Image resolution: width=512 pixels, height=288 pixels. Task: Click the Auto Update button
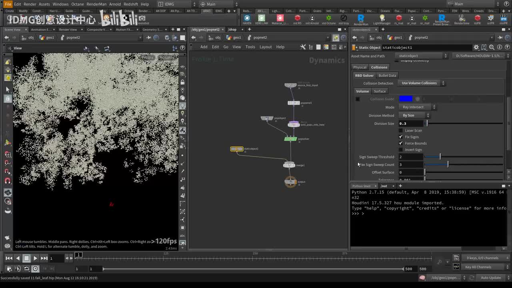(x=490, y=278)
